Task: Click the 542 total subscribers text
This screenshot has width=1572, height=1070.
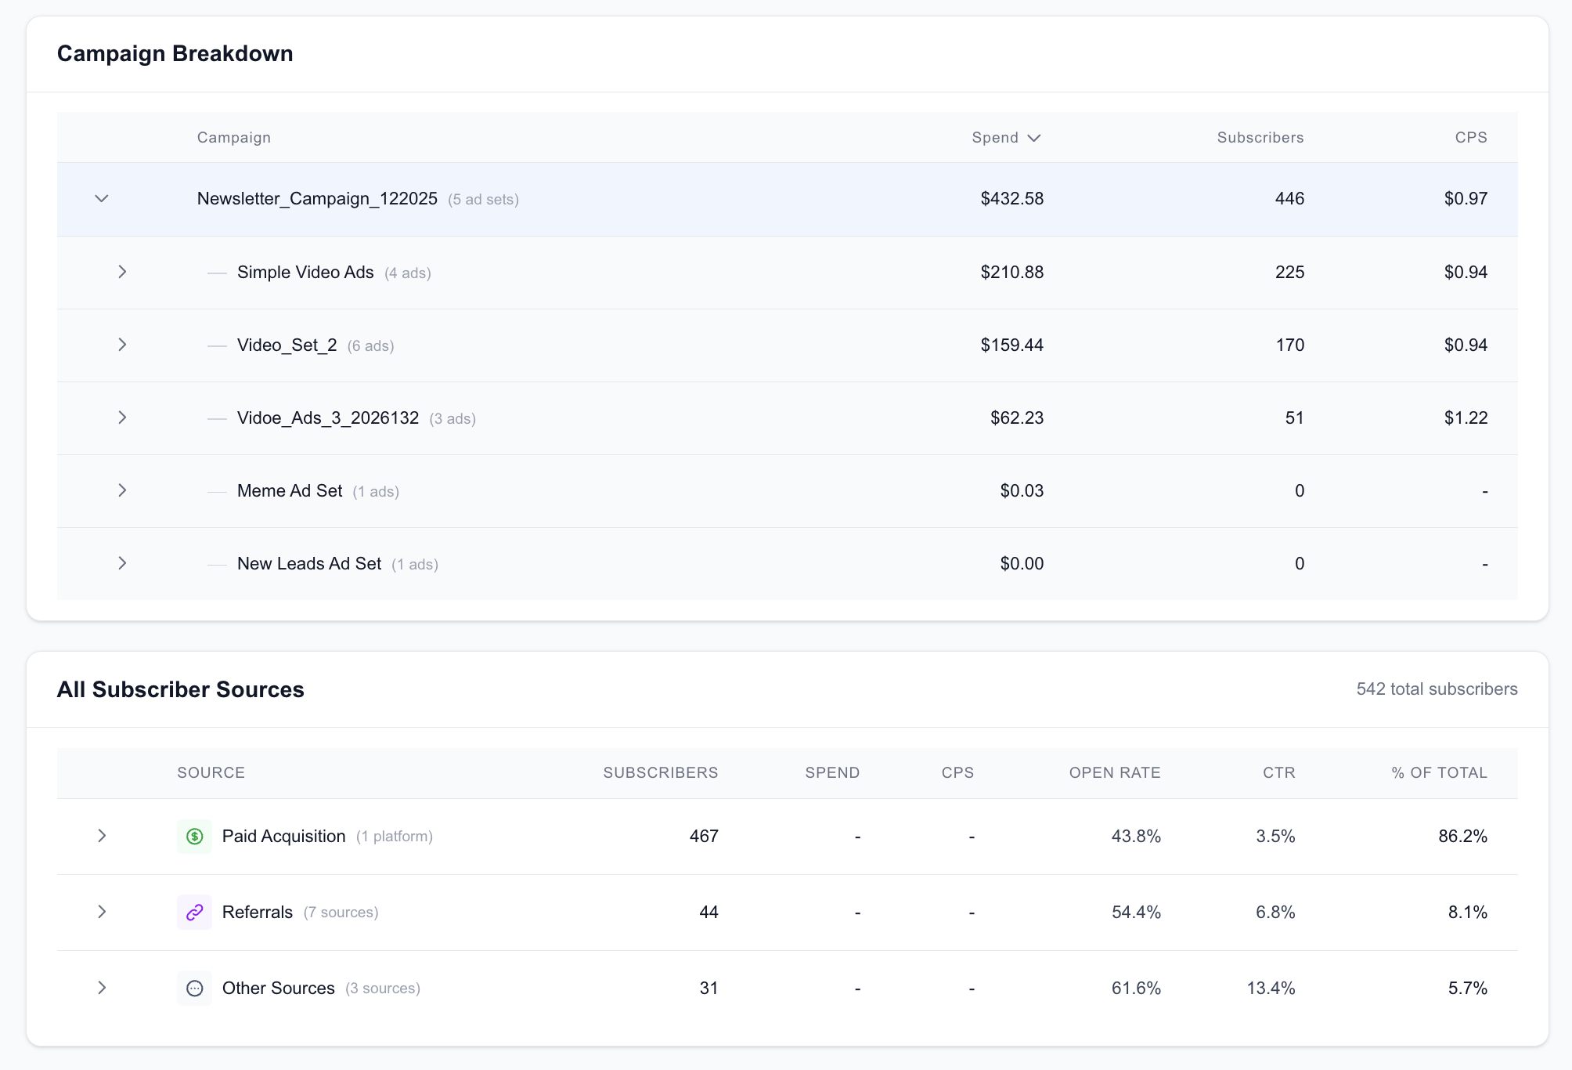Action: coord(1437,689)
